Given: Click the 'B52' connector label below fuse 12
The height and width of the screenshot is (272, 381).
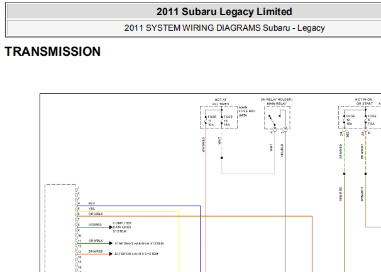Looking at the screenshot, I should click(x=348, y=134).
